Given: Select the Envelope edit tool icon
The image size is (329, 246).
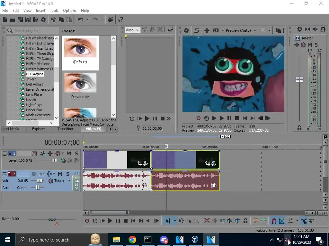Looking at the screenshot, I should (x=182, y=221).
